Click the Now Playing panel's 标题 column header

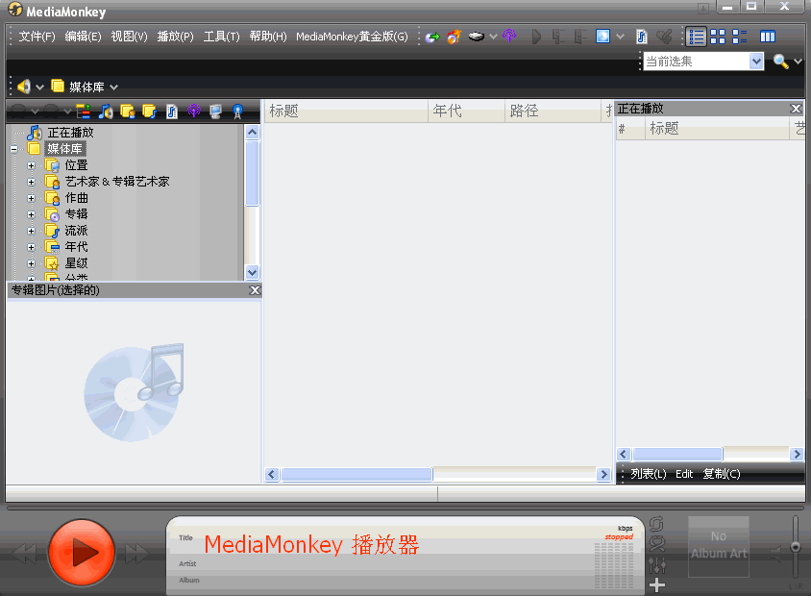(717, 128)
